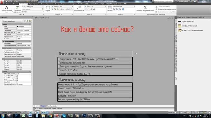Click the find text input field
This screenshot has height=118, width=211.
[x=32, y=10]
